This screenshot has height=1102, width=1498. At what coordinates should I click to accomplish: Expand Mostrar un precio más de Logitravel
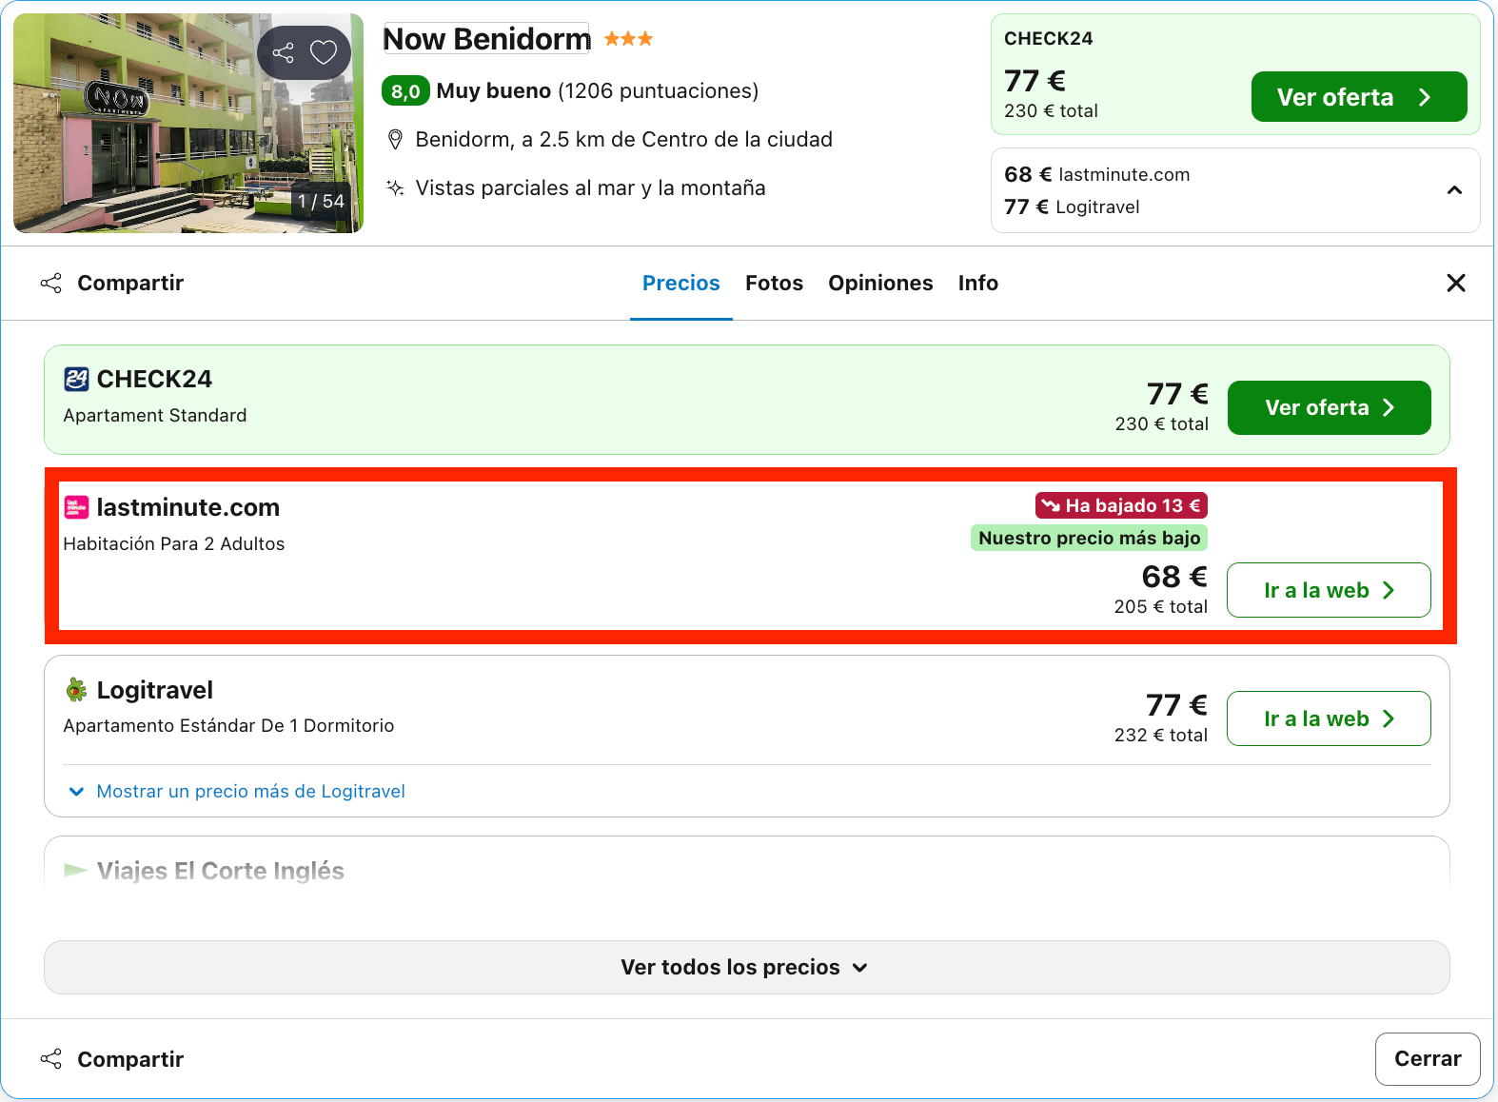[237, 791]
